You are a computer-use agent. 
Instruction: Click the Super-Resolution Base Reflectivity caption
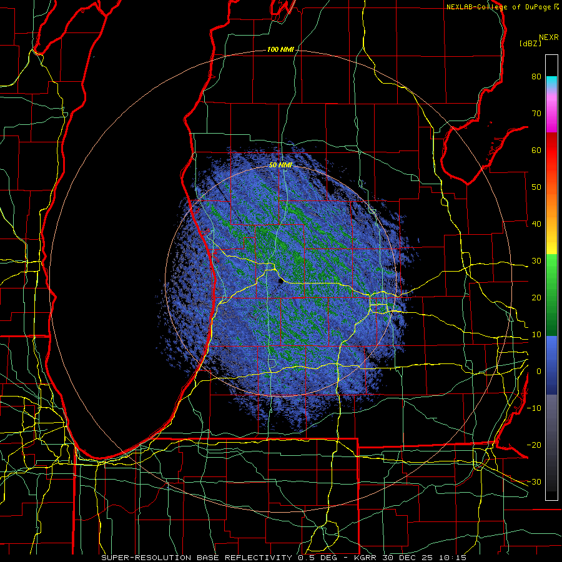point(196,558)
